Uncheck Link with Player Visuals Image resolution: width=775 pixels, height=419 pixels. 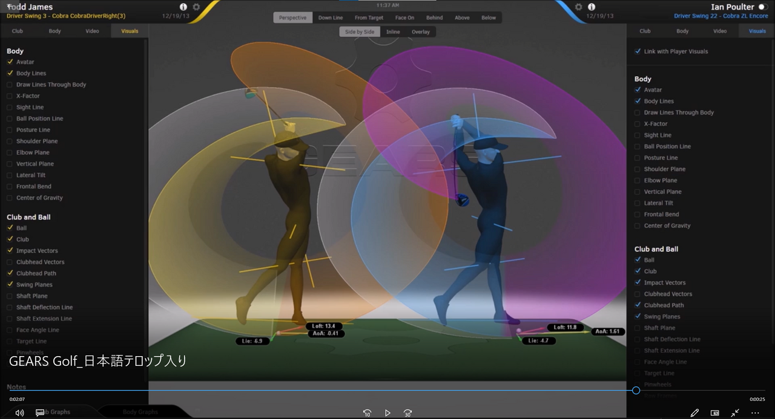[638, 51]
